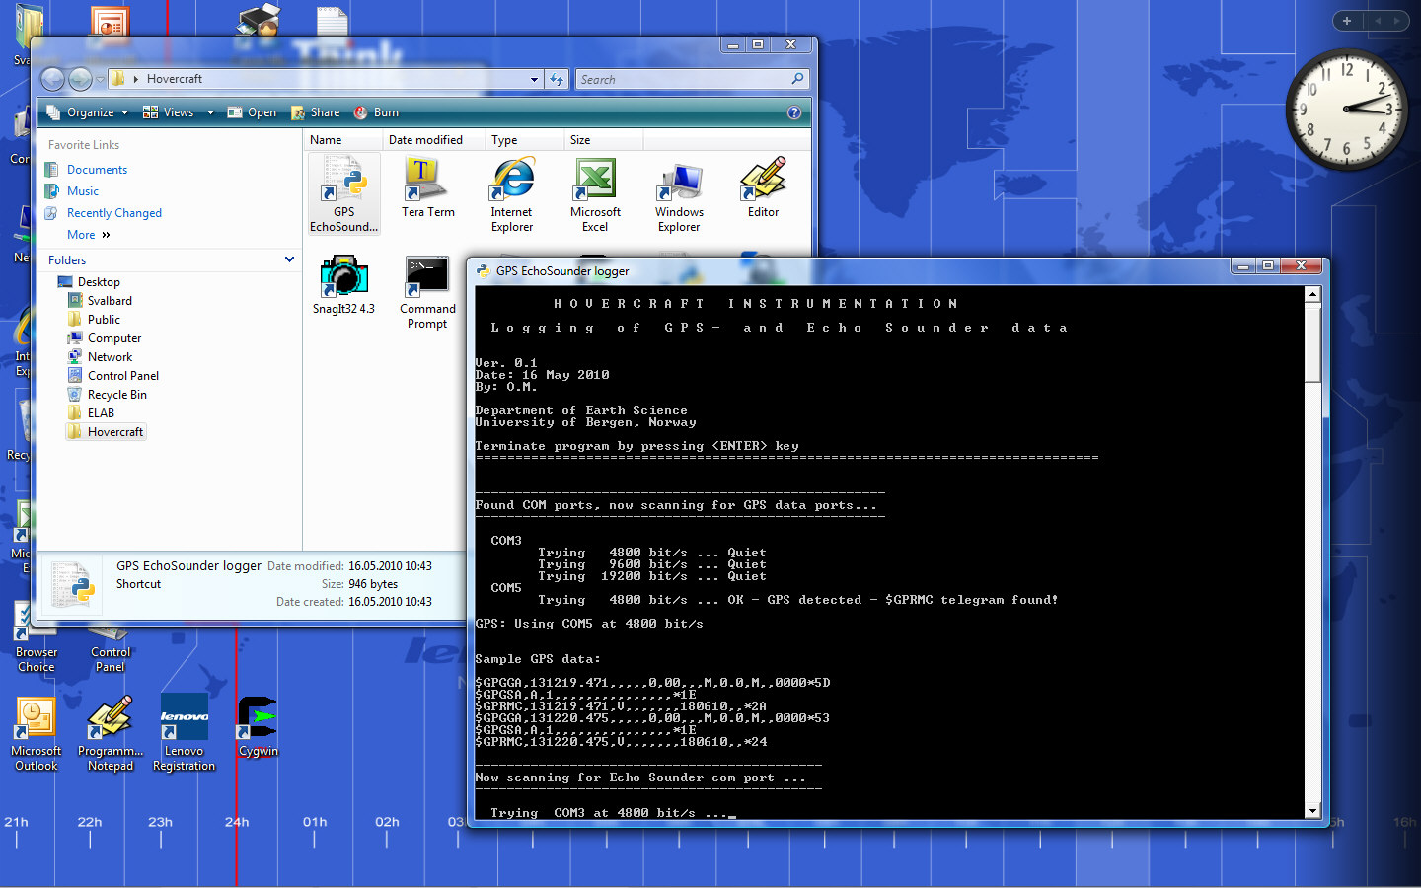Collapse the Folders pane chevron
The image size is (1421, 888).
tap(289, 259)
